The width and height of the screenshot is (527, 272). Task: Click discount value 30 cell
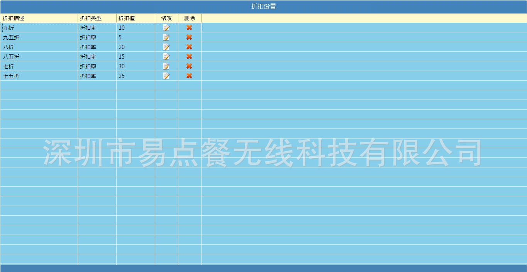pyautogui.click(x=136, y=66)
